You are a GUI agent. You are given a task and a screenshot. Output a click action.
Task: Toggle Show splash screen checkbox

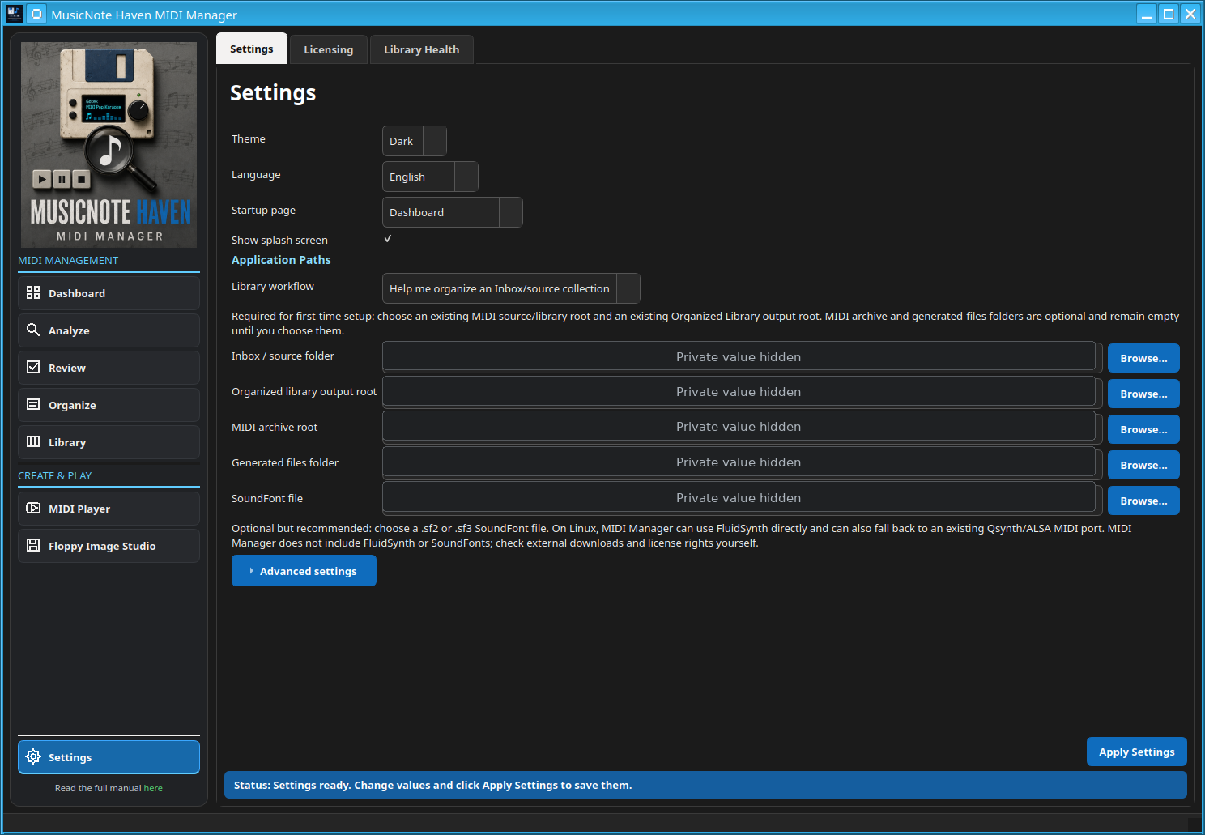[388, 239]
